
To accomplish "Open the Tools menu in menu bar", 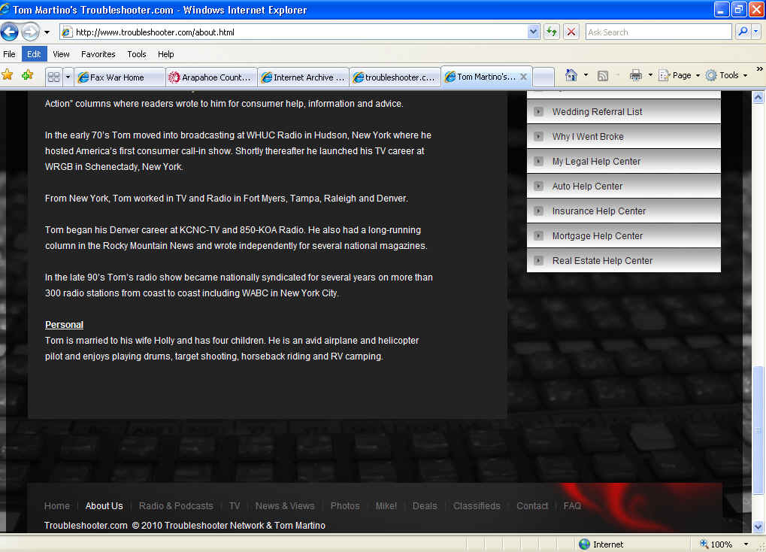I will point(137,54).
